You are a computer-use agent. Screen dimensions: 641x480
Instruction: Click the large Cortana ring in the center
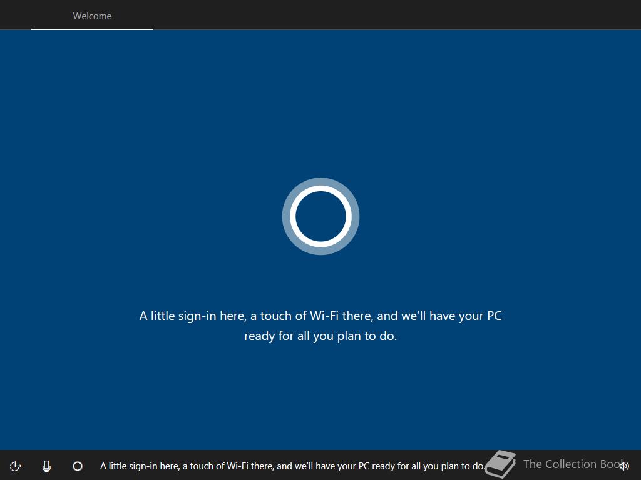(x=320, y=216)
